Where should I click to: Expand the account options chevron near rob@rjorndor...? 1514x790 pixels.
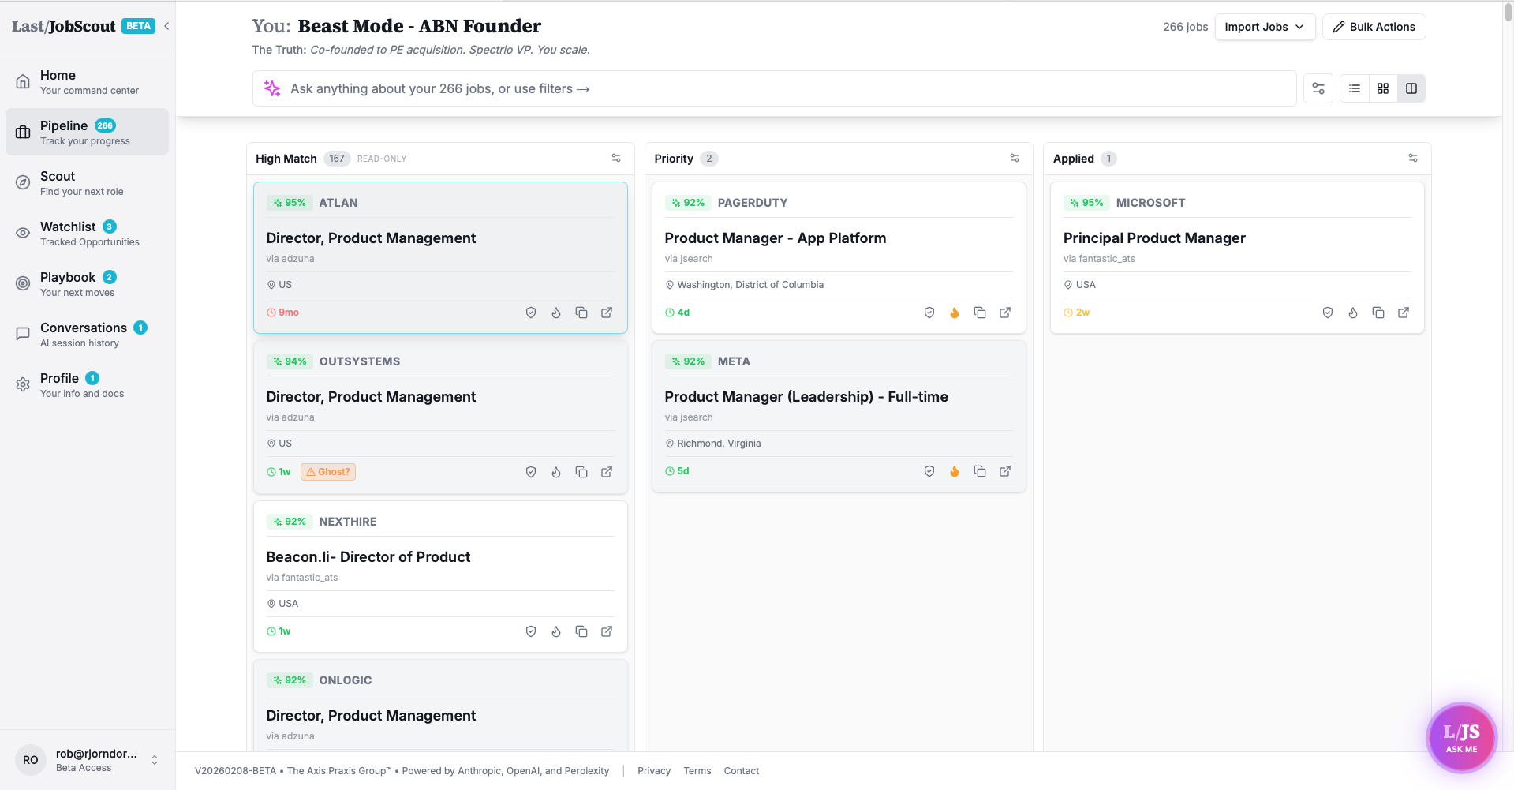tap(155, 759)
